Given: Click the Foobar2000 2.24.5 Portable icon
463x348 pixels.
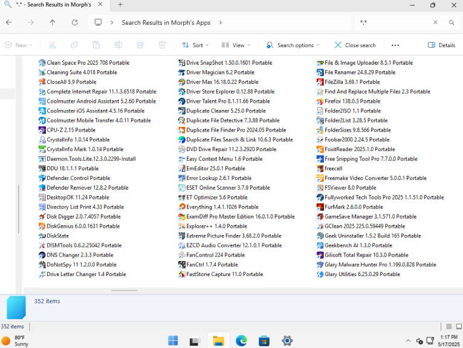Looking at the screenshot, I should [x=320, y=140].
